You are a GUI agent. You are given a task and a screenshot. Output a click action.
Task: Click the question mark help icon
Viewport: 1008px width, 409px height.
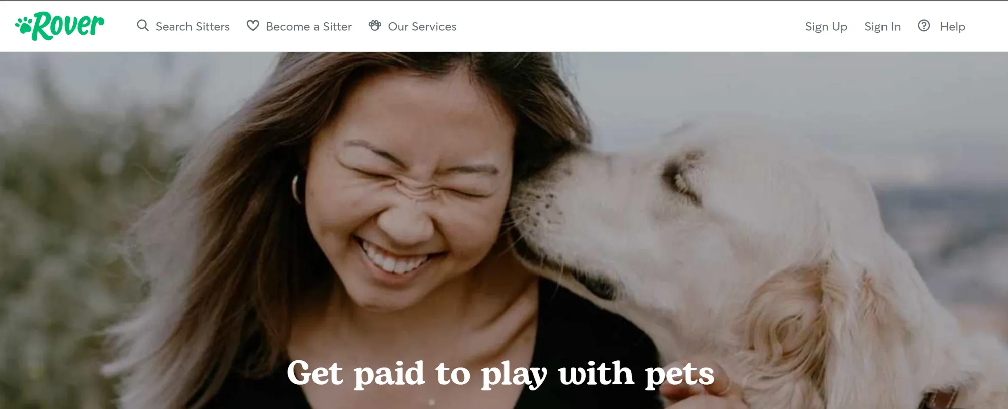pyautogui.click(x=924, y=26)
